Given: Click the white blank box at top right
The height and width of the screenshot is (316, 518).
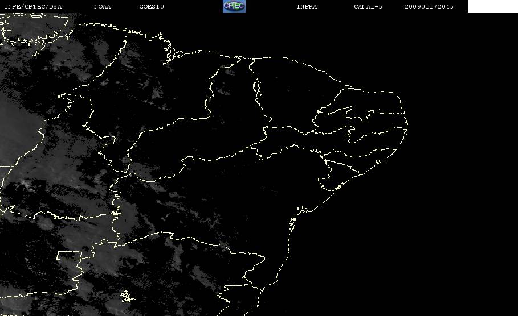Looking at the screenshot, I should coord(492,6).
